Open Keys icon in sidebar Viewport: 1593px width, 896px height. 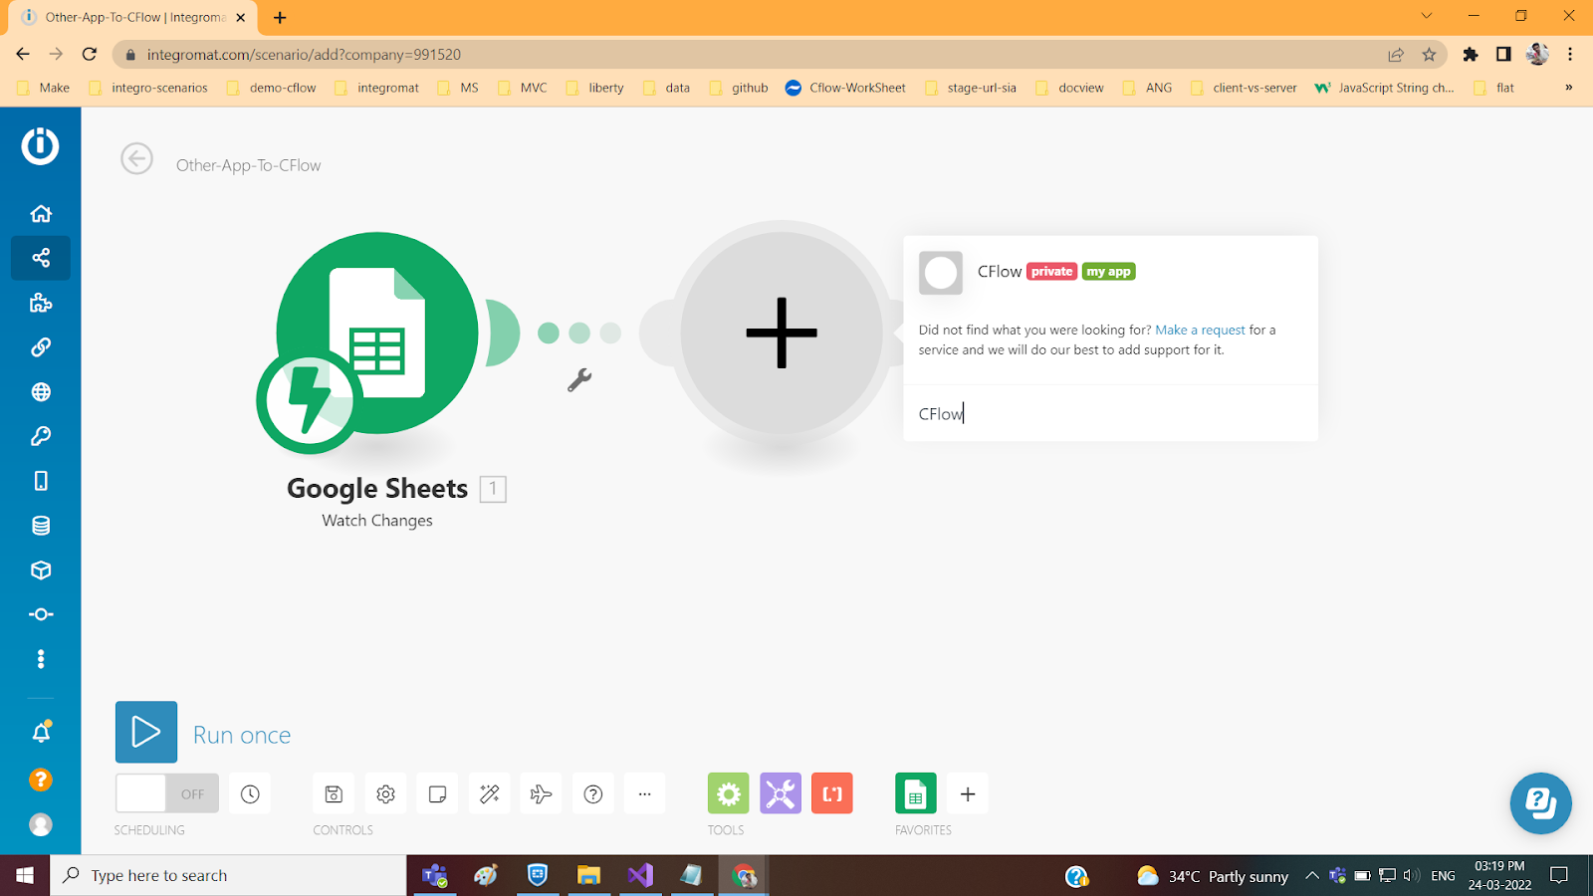point(41,436)
